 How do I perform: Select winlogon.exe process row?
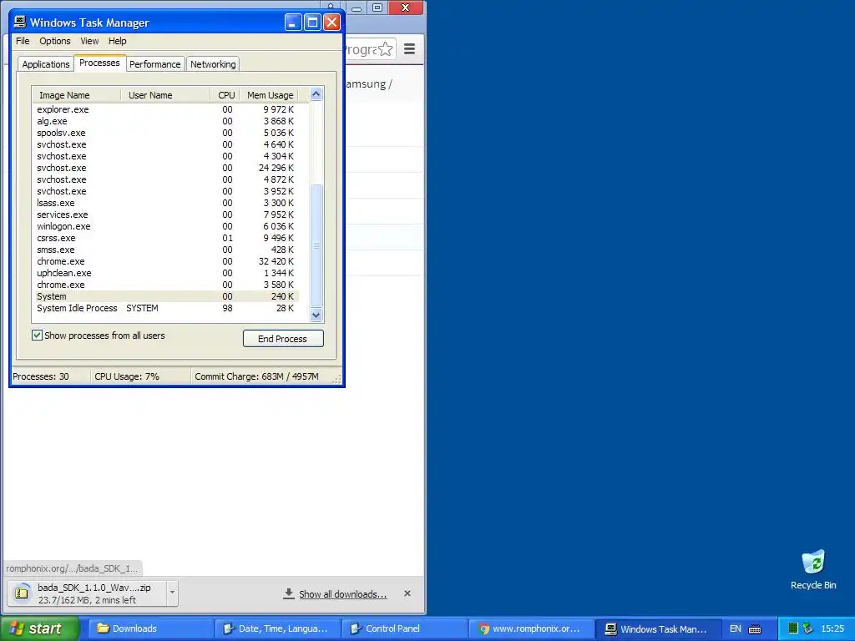[166, 226]
